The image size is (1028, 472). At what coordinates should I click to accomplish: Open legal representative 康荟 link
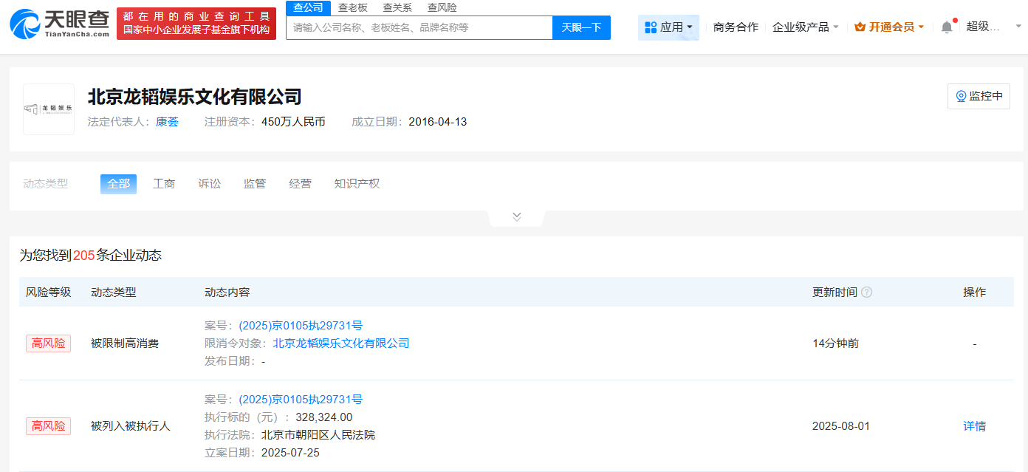coord(167,122)
